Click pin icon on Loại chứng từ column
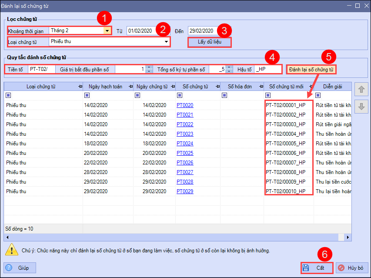The height and width of the screenshot is (278, 371). 80,87
